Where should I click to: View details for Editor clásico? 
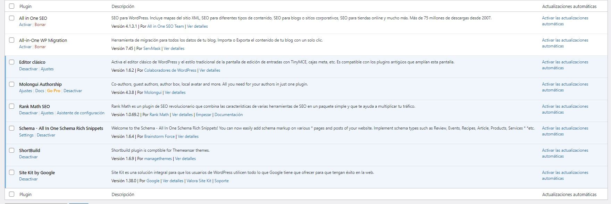coord(210,70)
